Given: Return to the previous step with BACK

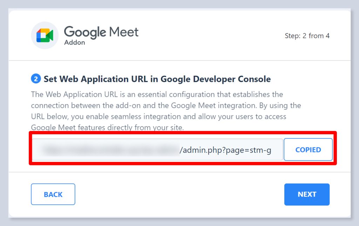Looking at the screenshot, I should (53, 194).
